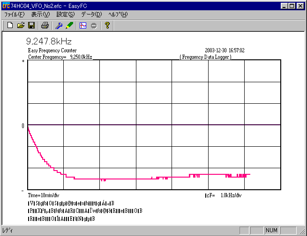Click the 9,247.8kHz frequency readout

point(49,42)
